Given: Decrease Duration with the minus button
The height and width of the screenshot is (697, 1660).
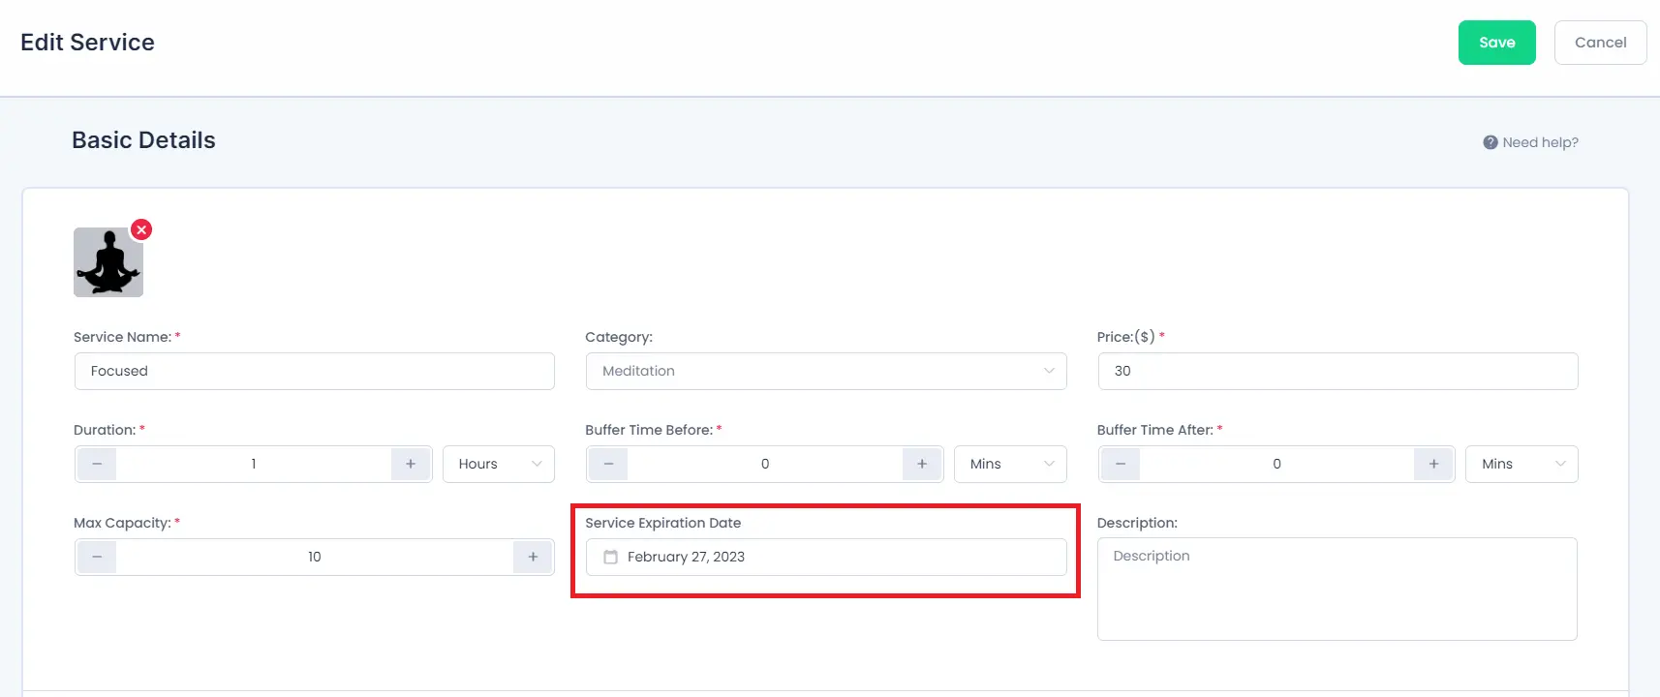Looking at the screenshot, I should coord(97,464).
